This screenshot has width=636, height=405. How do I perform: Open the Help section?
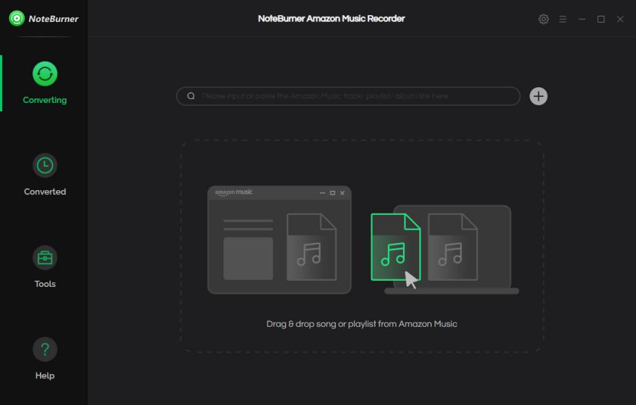point(45,359)
